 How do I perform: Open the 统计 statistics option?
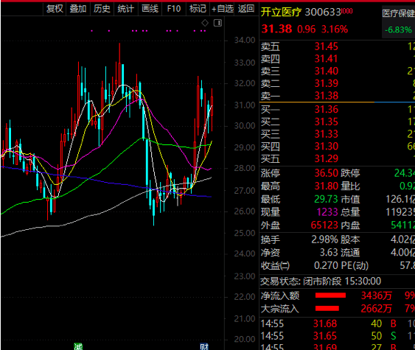coord(126,9)
